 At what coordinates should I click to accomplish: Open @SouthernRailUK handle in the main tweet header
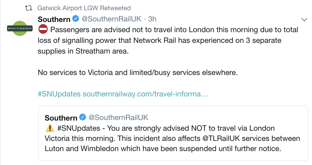[111, 19]
